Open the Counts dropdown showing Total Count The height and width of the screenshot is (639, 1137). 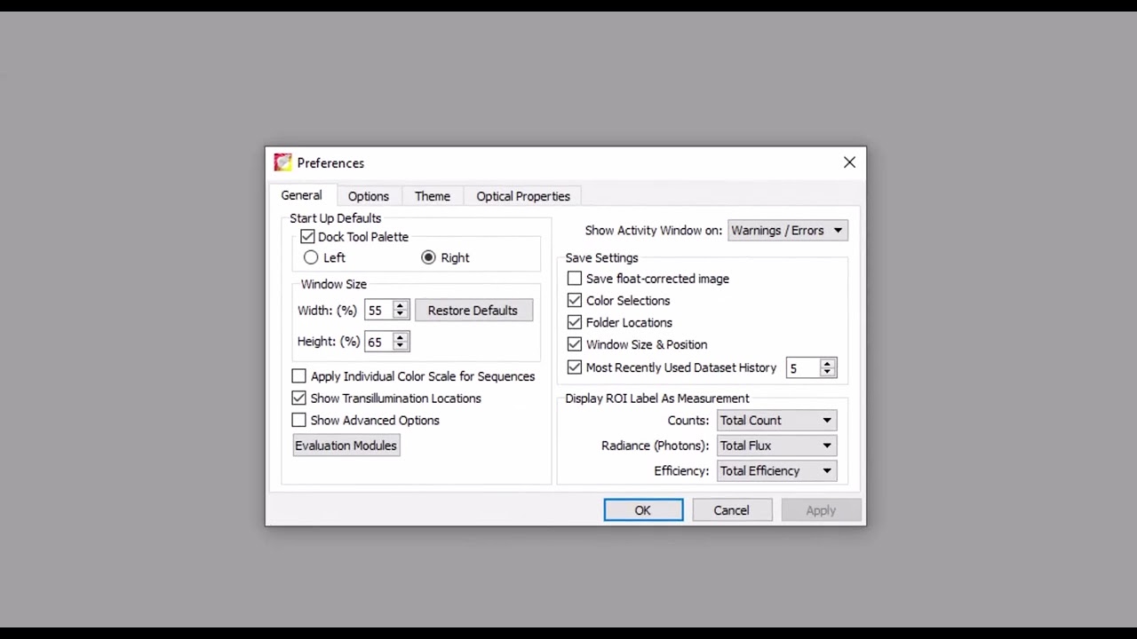tap(776, 421)
